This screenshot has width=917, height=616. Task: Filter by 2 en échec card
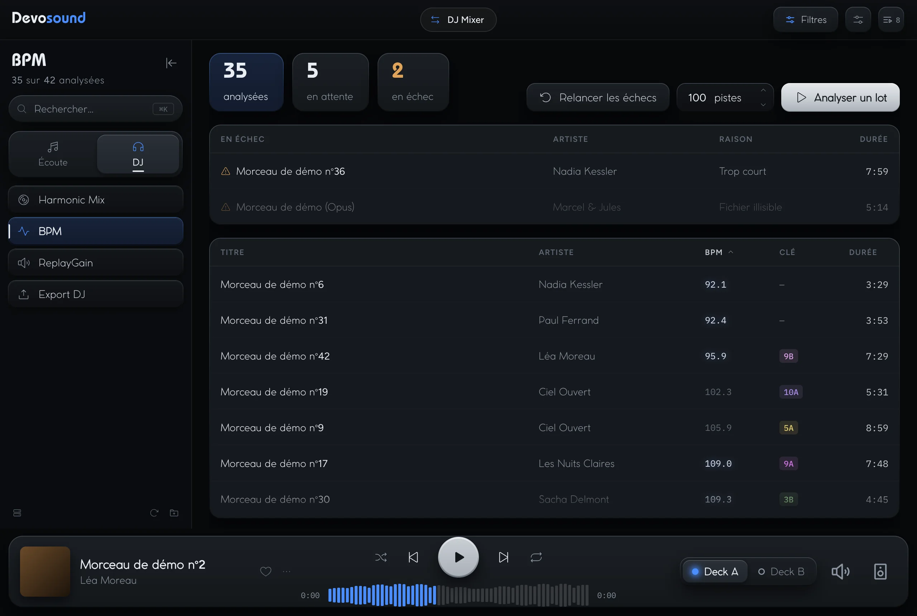[413, 82]
